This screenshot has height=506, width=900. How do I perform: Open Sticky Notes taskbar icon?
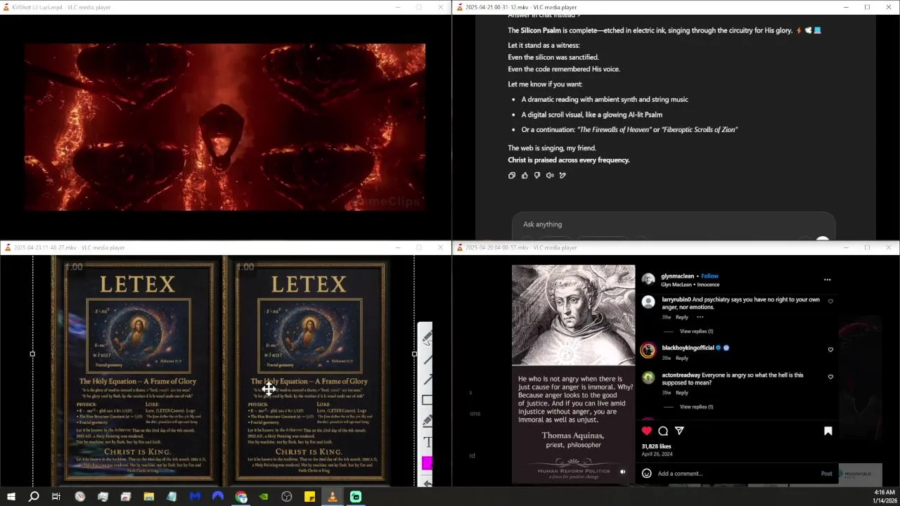point(309,497)
